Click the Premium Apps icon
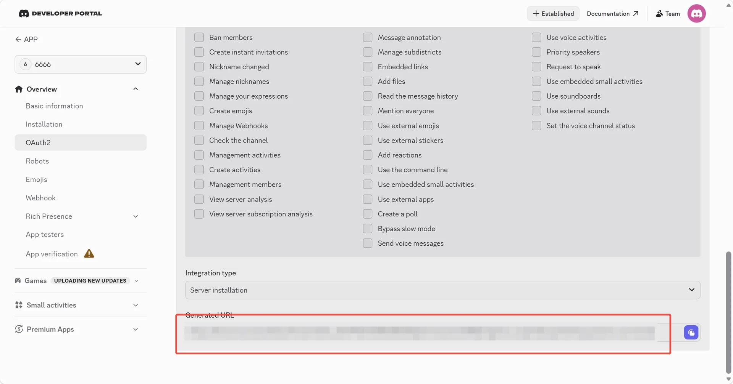The width and height of the screenshot is (733, 384). click(x=19, y=329)
